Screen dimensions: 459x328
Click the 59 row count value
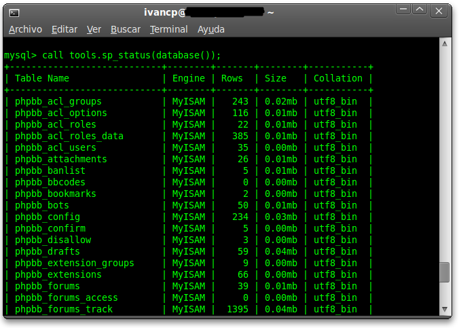click(243, 251)
